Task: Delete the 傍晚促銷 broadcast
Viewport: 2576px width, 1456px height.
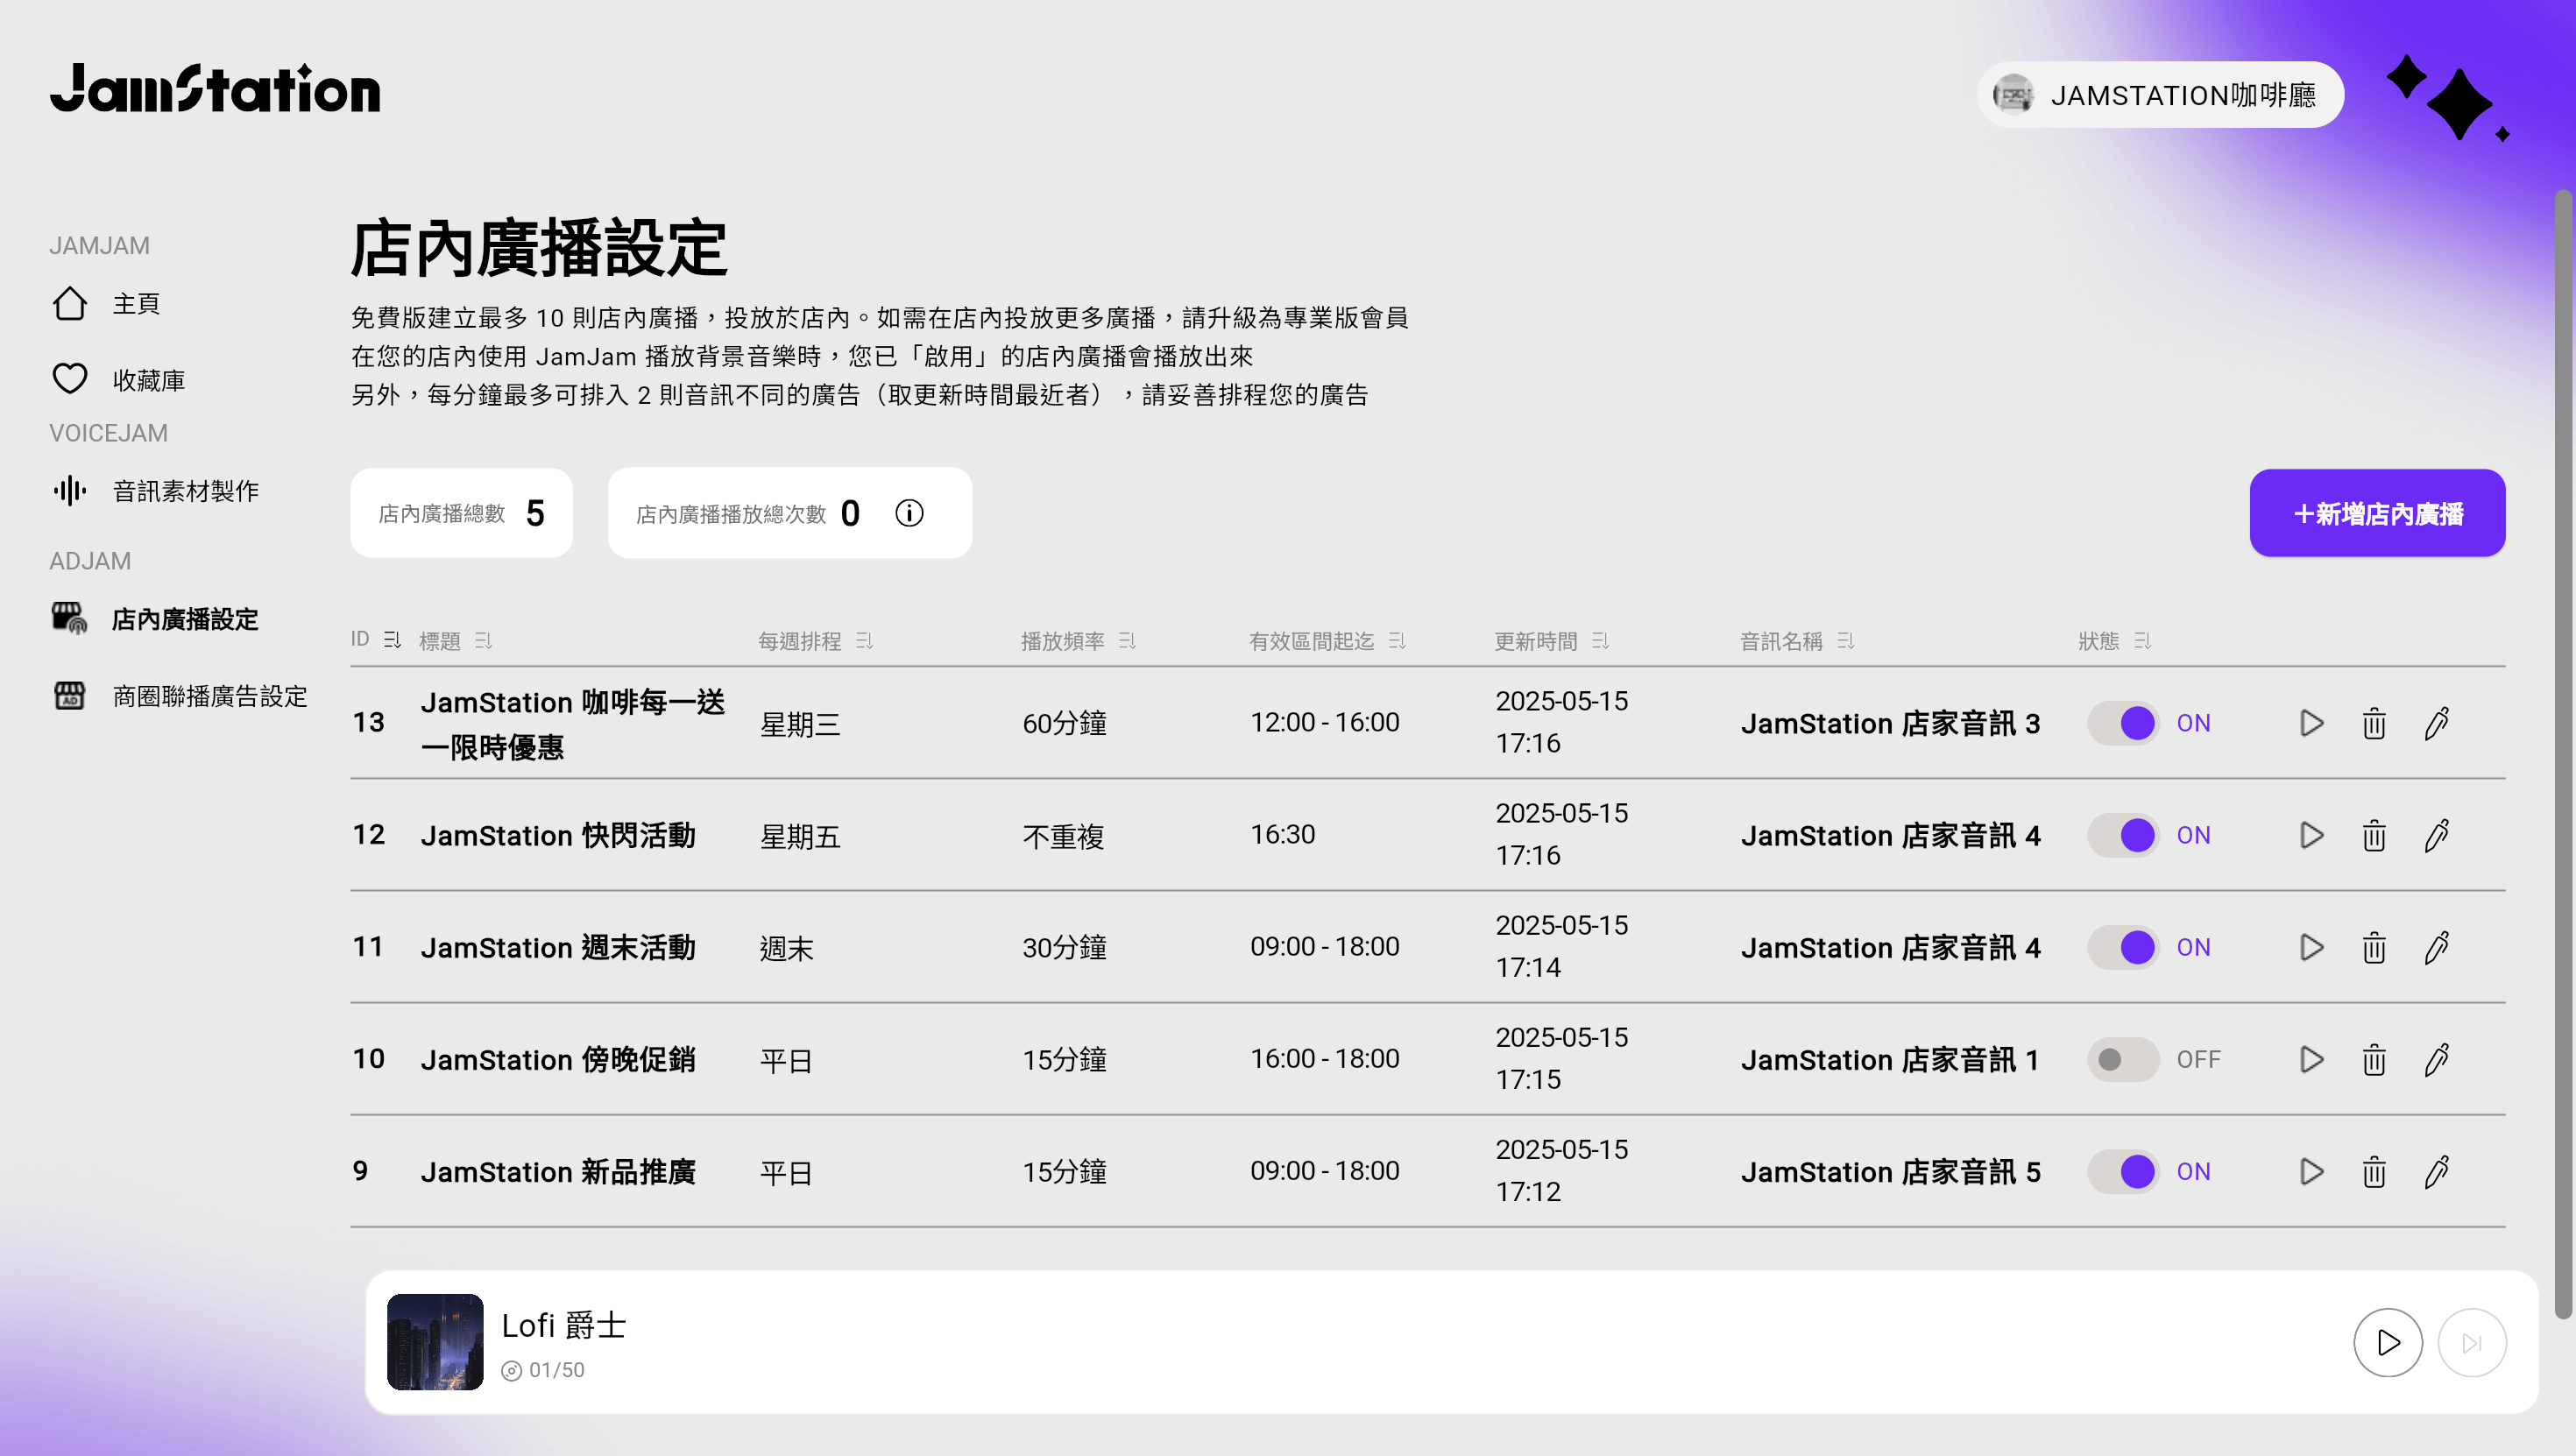Action: [x=2374, y=1059]
